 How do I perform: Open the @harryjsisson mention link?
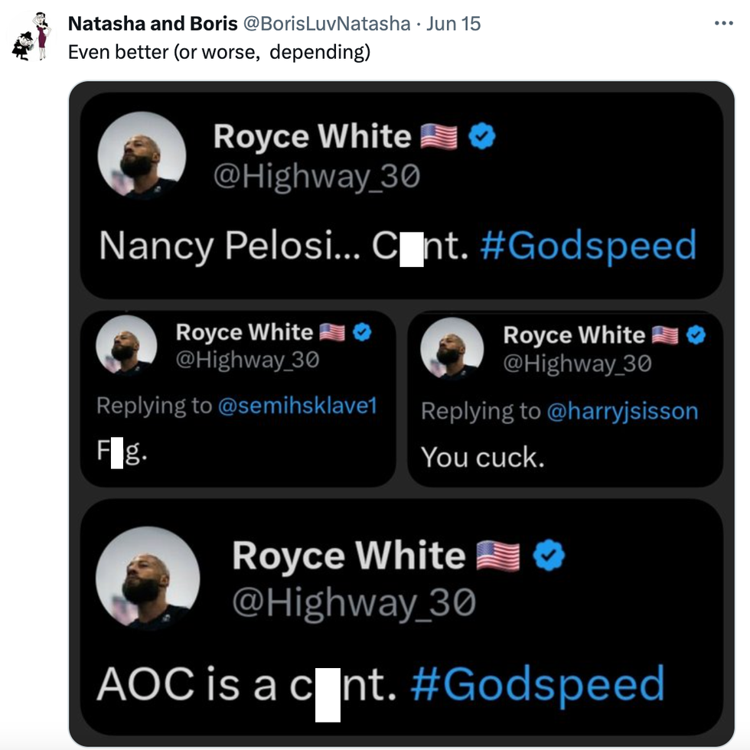coord(621,411)
